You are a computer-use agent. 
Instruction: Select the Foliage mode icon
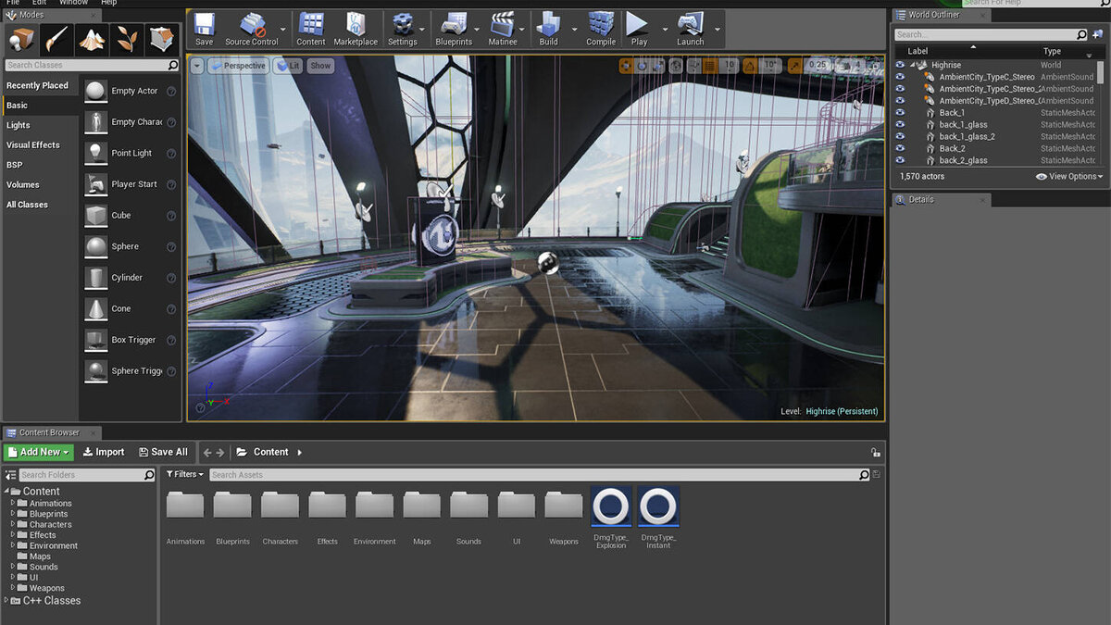(127, 40)
